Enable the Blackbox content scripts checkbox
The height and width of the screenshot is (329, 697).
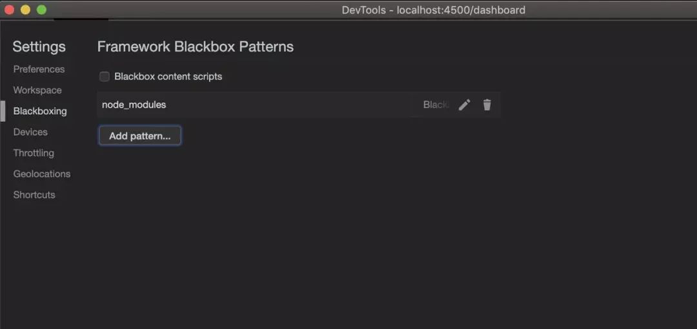[105, 77]
